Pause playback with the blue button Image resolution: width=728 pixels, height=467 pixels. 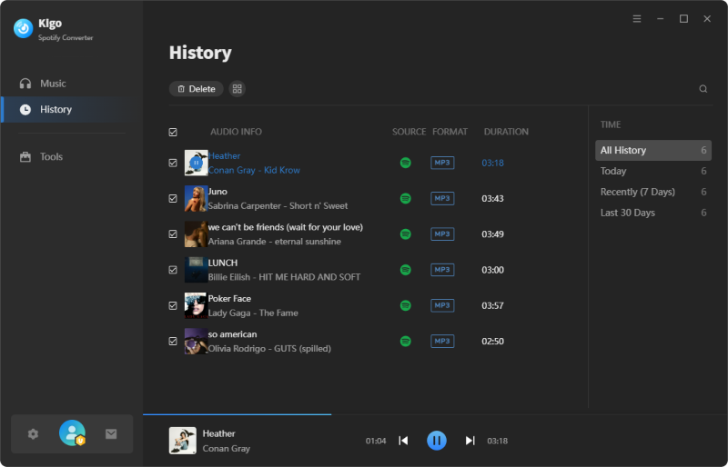437,441
